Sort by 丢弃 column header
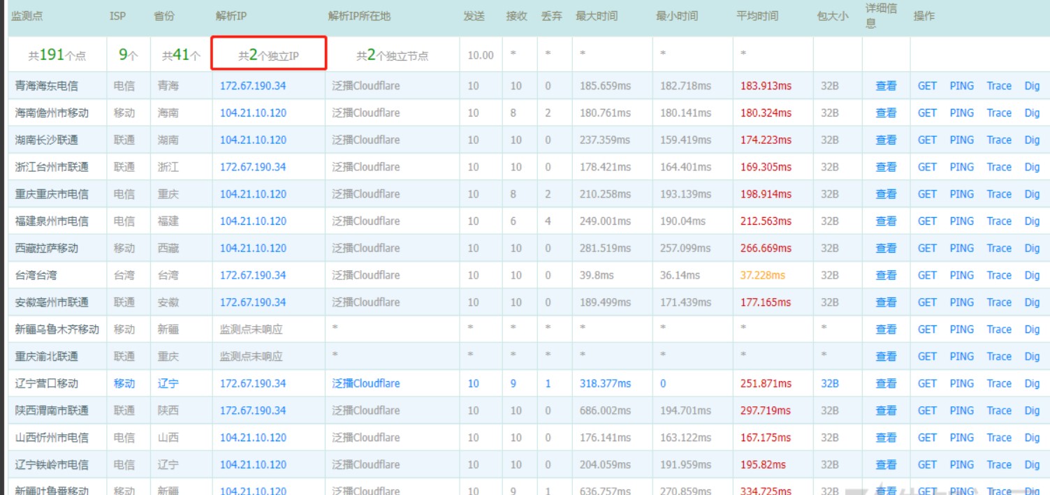The height and width of the screenshot is (495, 1050). pos(551,16)
